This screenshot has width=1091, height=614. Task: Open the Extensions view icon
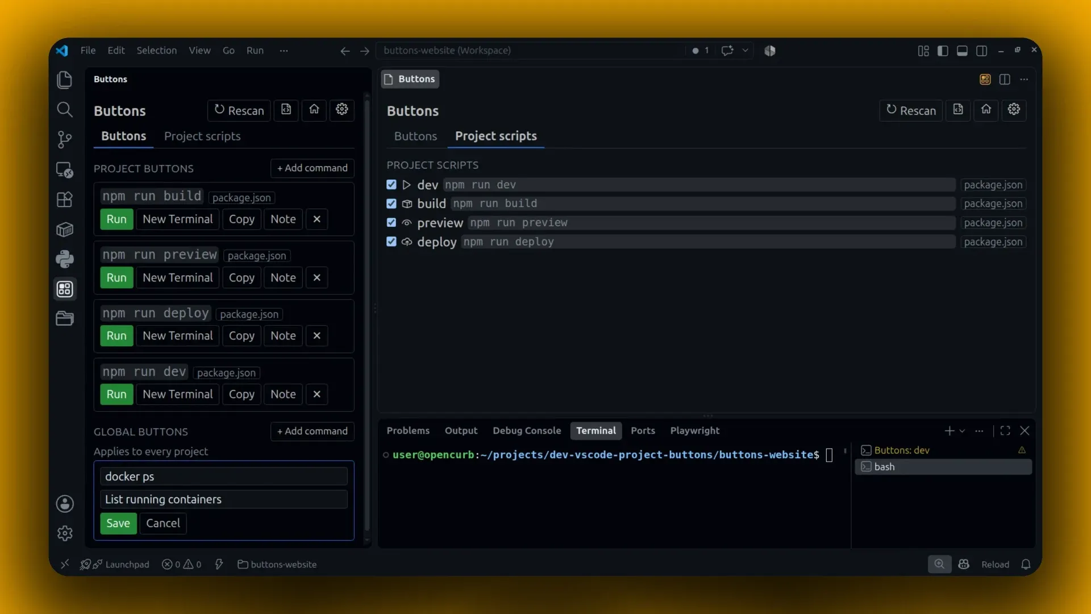[65, 200]
